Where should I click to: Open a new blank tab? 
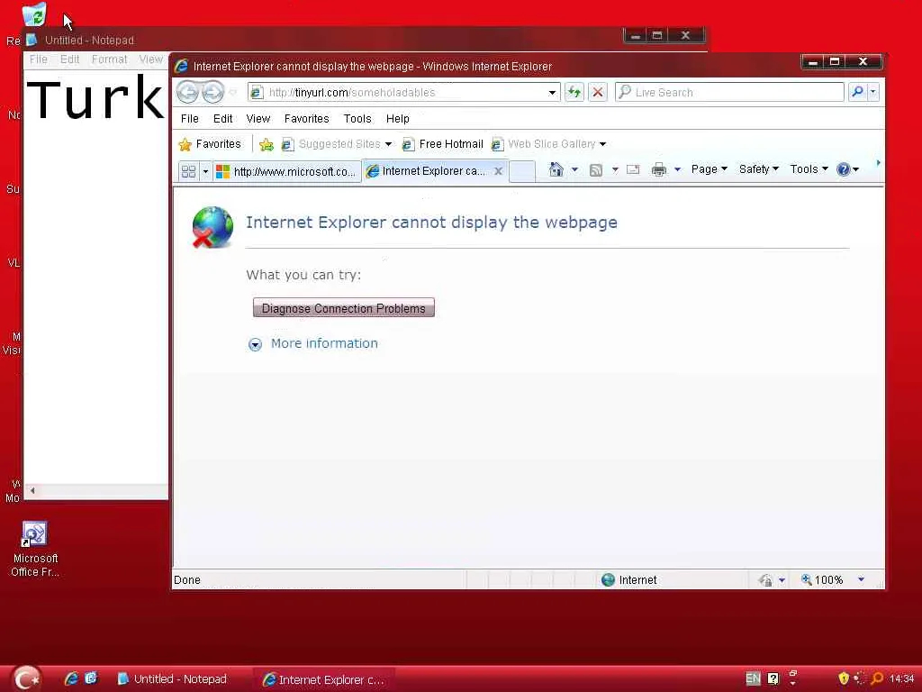pos(522,171)
